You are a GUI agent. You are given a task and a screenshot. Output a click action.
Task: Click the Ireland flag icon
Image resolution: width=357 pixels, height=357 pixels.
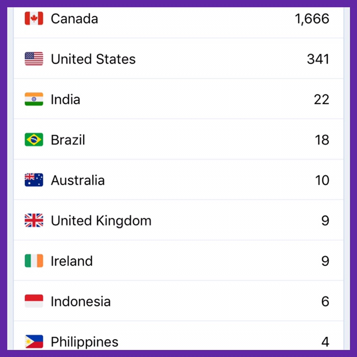(x=34, y=261)
